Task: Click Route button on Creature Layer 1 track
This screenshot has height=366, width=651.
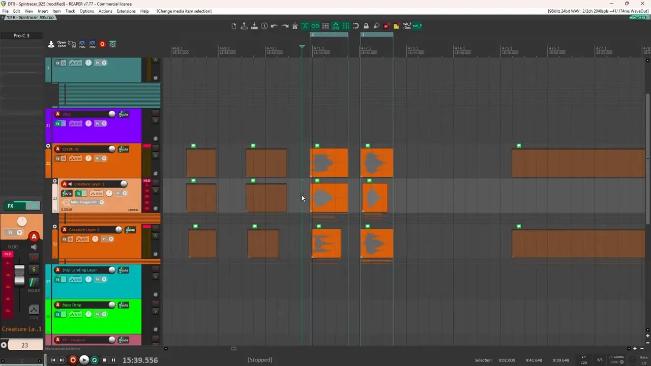Action: click(67, 193)
